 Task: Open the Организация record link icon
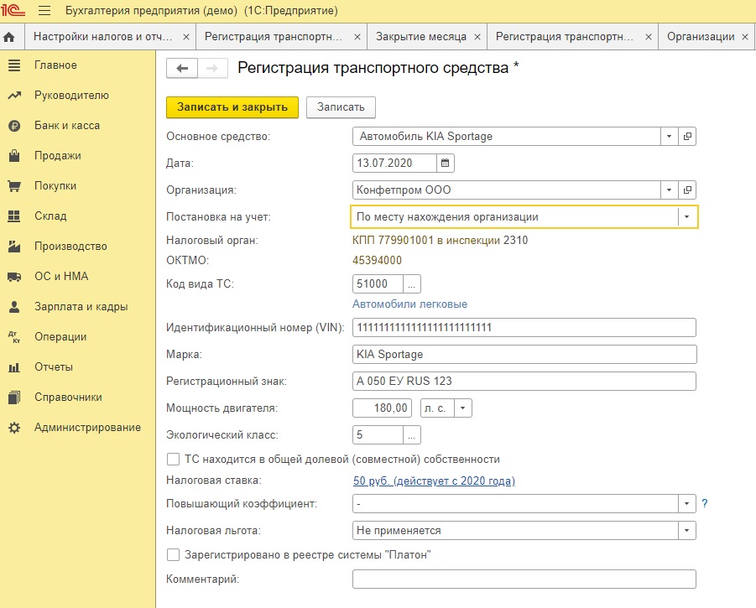coord(687,190)
